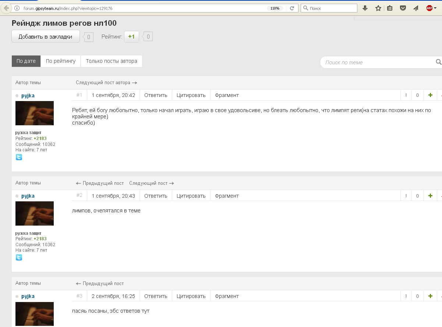
Task: Open pyjka profile link in post #1
Action: (x=28, y=96)
